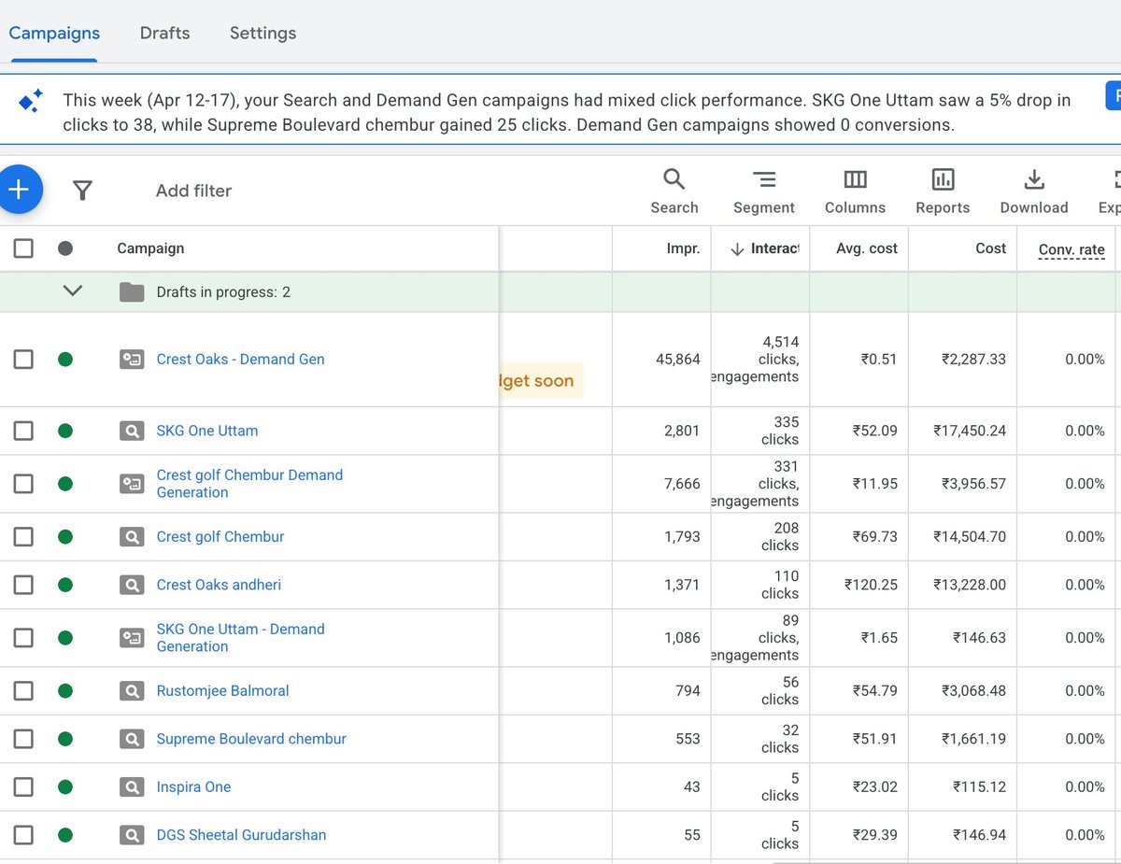Click the Download tool
1121x864 pixels.
pyautogui.click(x=1034, y=191)
